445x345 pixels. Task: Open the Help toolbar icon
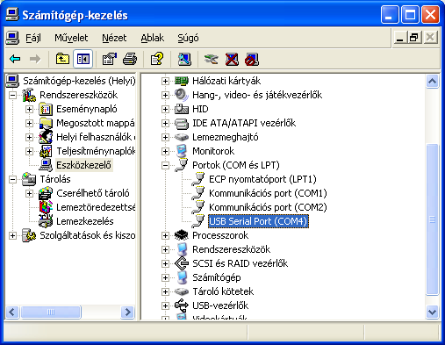pyautogui.click(x=157, y=59)
